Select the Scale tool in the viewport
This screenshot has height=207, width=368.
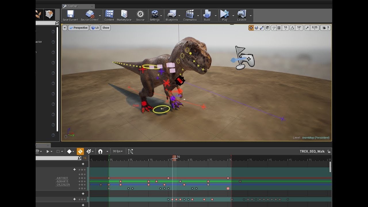click(x=262, y=28)
